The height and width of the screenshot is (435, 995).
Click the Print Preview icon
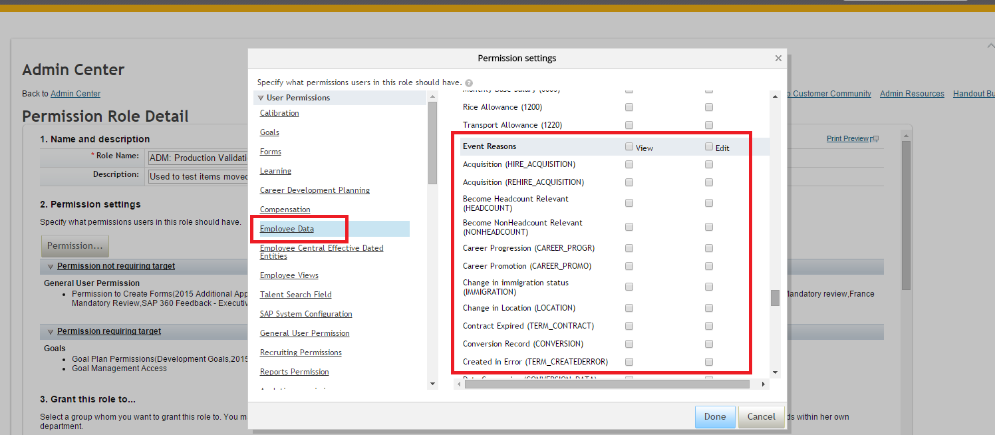click(x=875, y=139)
